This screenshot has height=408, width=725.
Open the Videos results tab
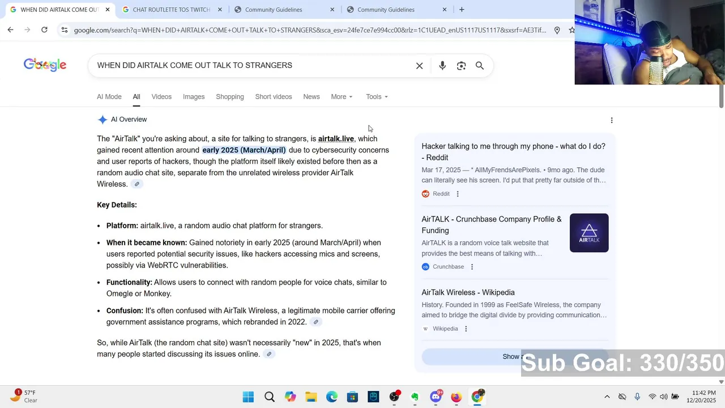pos(161,97)
